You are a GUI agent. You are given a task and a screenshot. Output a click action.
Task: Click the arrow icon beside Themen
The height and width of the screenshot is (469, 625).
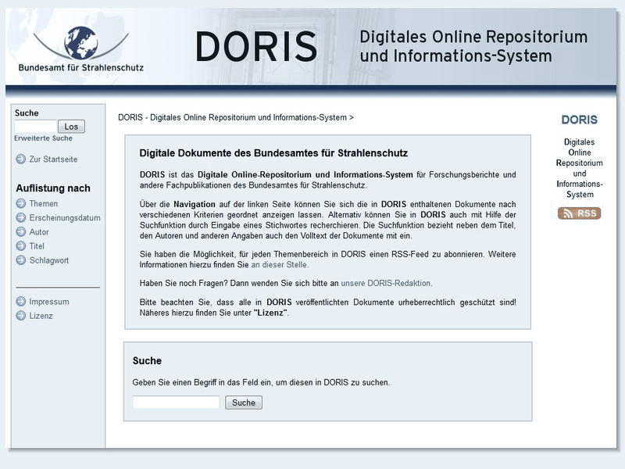tap(21, 203)
